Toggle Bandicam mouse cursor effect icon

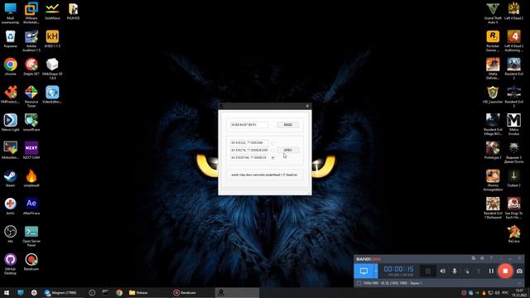(x=467, y=271)
